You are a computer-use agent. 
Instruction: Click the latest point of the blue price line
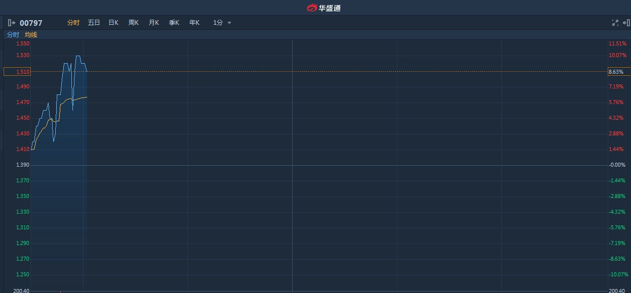coord(87,71)
